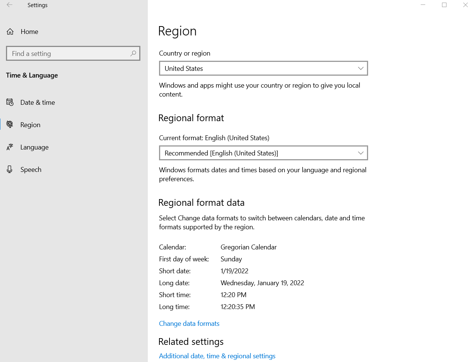Click the back arrow icon in Settings

(x=10, y=5)
